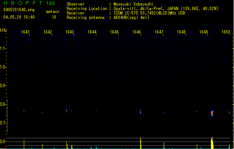Click the version number 1.0.0

[x=50, y=3]
